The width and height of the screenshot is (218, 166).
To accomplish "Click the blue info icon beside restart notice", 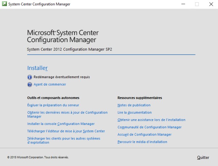I will click(x=30, y=77).
